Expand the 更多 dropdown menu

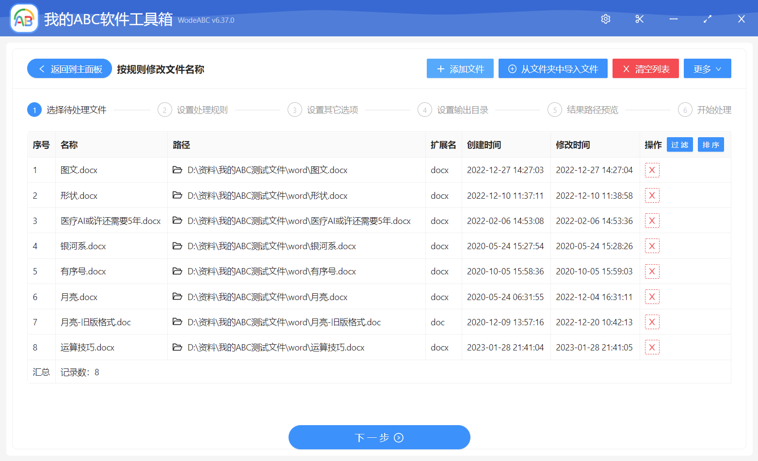coord(707,69)
